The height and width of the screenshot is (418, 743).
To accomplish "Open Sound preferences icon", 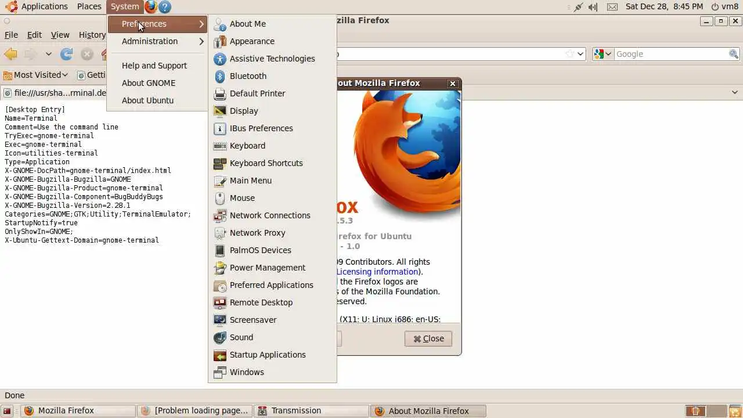I will click(x=220, y=337).
